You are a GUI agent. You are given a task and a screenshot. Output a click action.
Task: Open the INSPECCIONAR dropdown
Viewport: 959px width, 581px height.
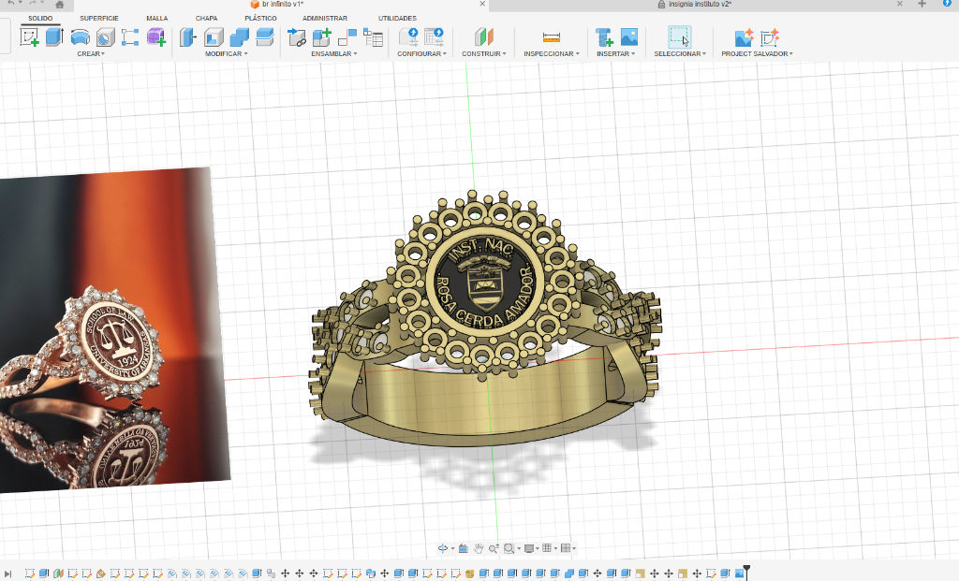551,53
